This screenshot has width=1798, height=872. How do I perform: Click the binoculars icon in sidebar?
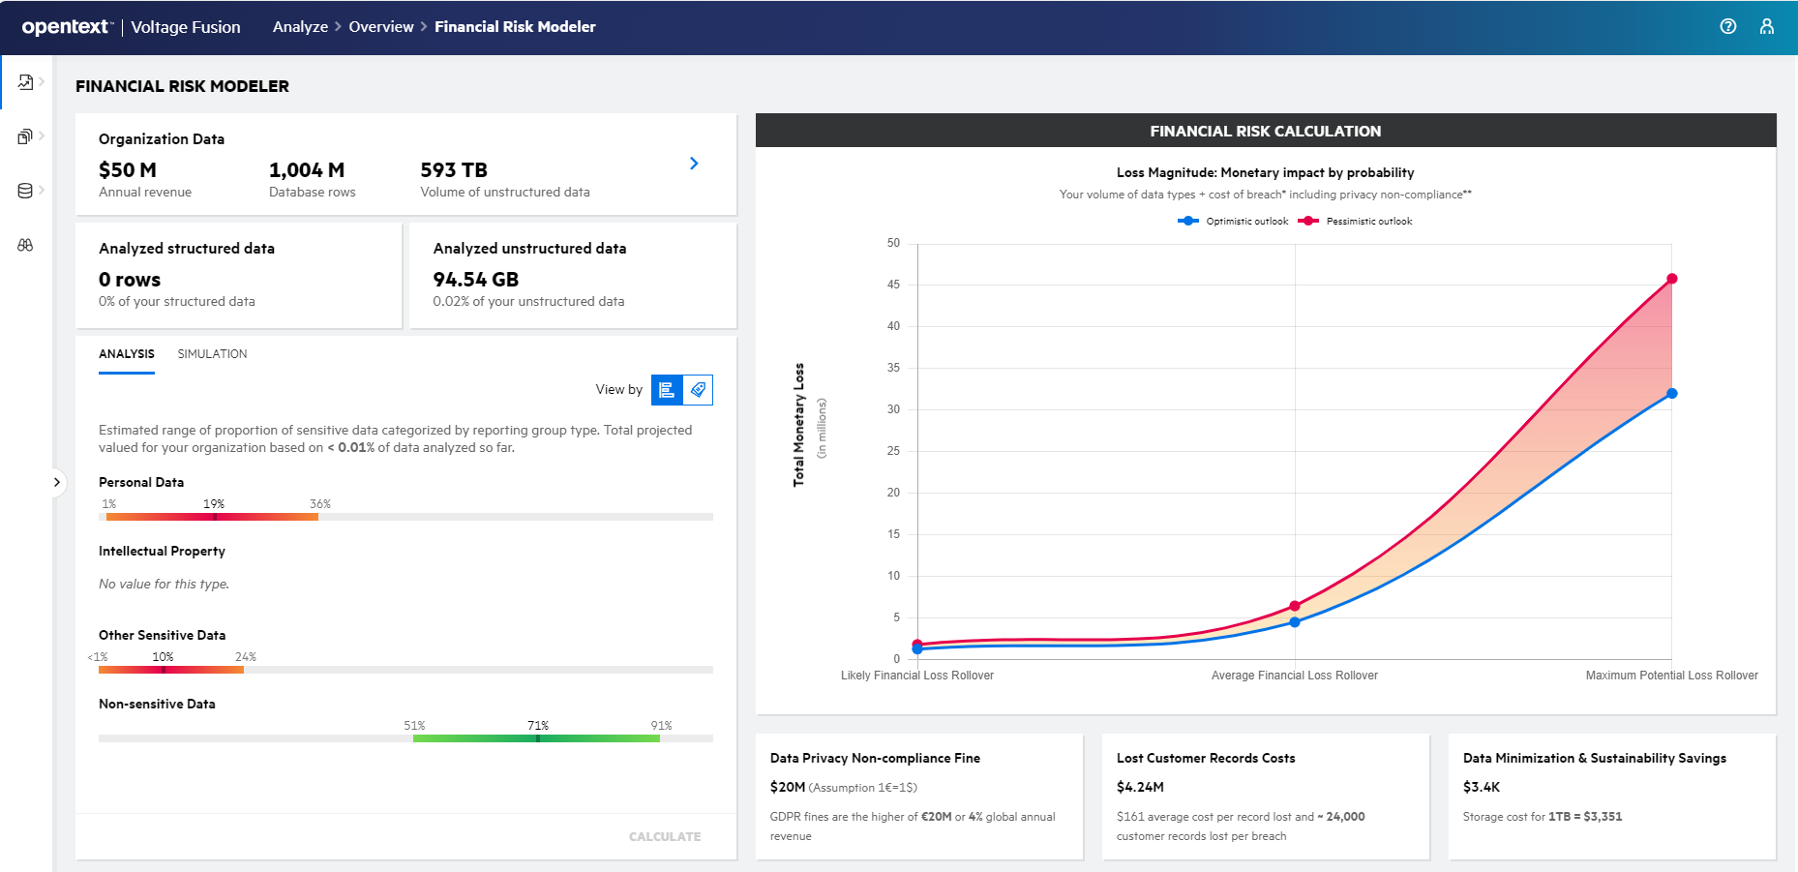point(25,245)
